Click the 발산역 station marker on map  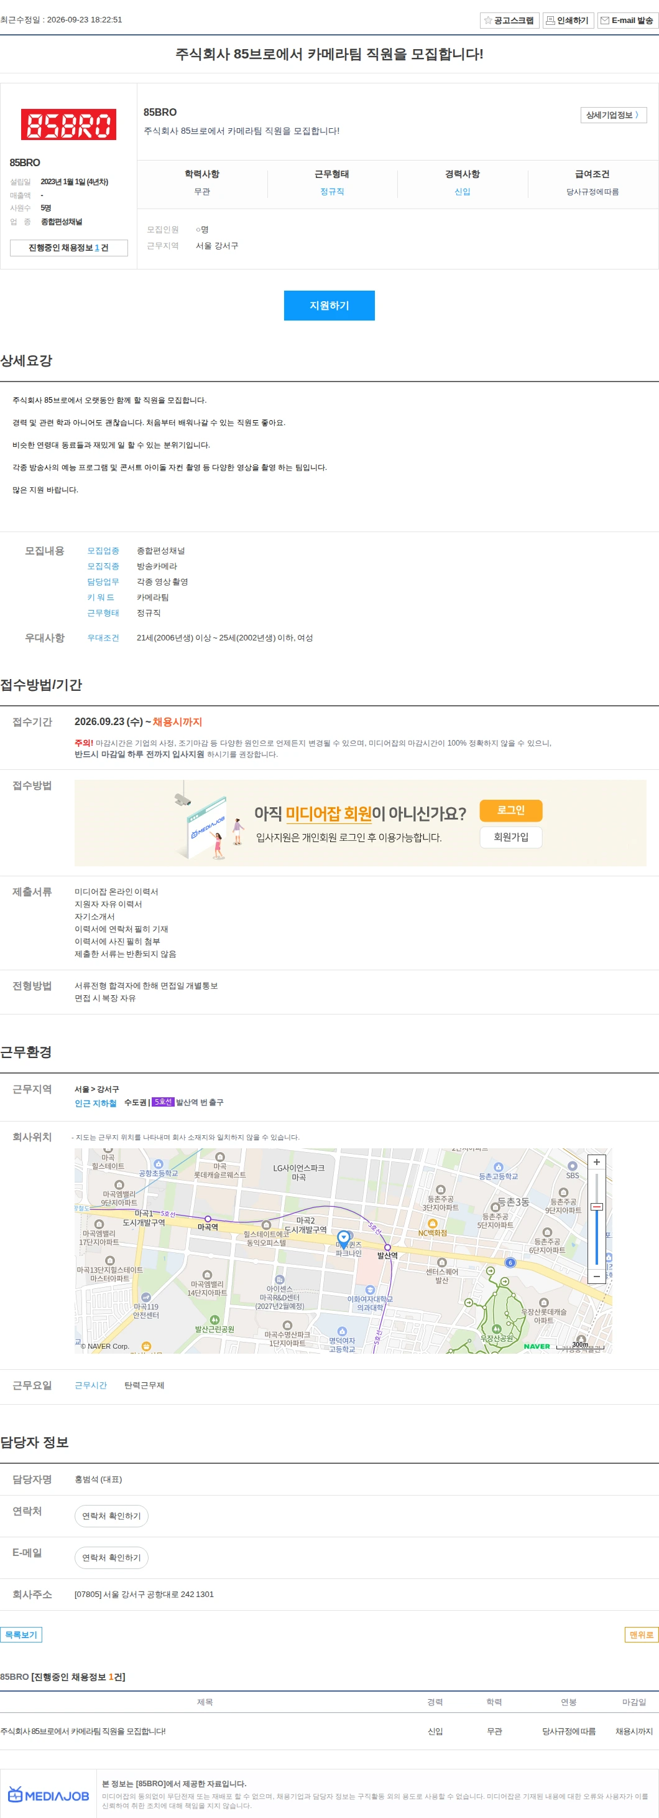[387, 1247]
